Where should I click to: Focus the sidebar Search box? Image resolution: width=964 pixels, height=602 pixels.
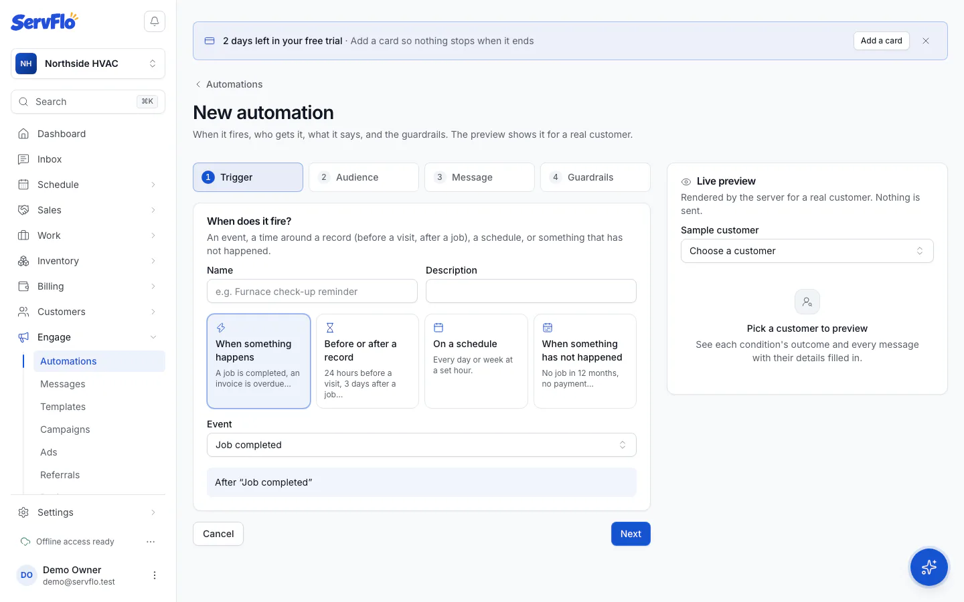(88, 102)
